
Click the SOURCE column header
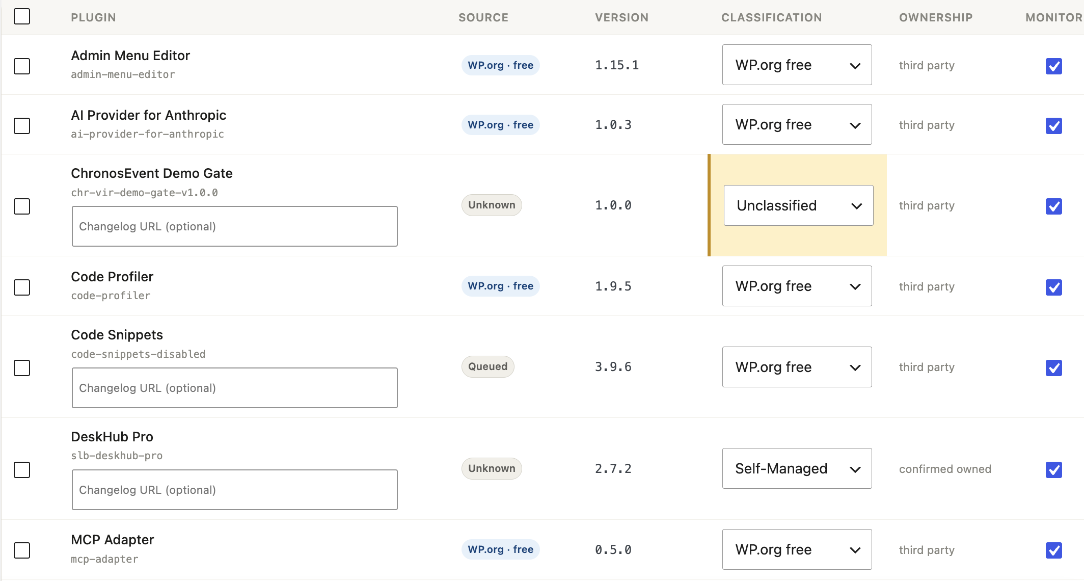[483, 17]
